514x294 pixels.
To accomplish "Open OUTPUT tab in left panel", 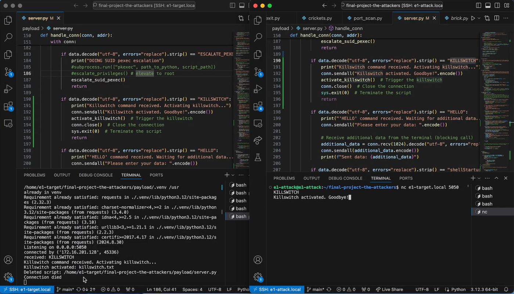I will tap(62, 175).
